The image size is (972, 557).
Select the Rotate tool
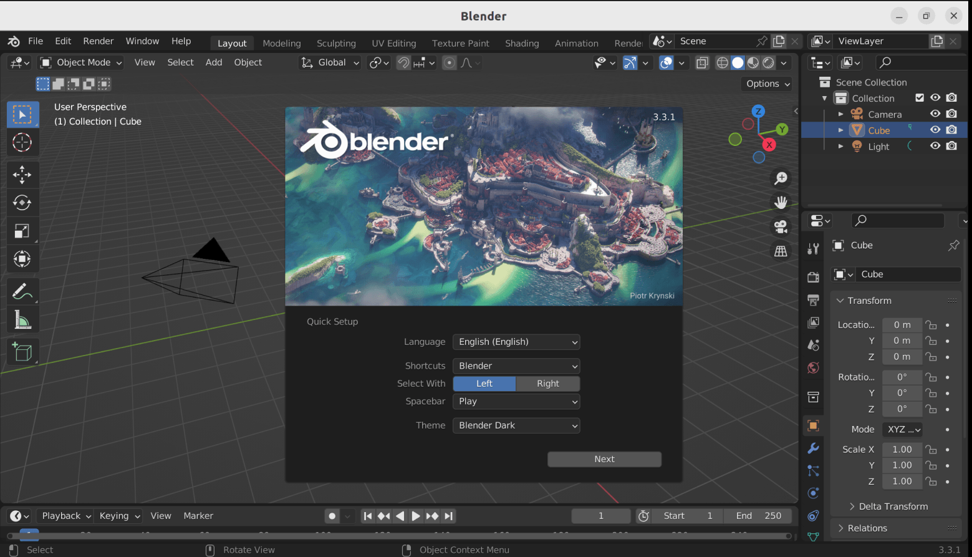tap(22, 203)
